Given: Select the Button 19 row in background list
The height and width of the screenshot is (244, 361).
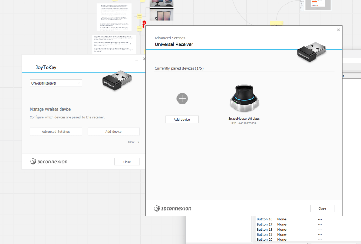Looking at the screenshot, I should click(308, 234).
